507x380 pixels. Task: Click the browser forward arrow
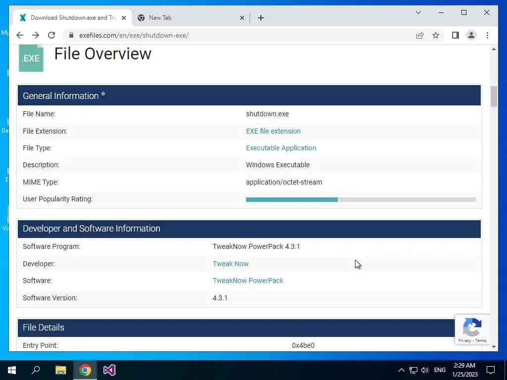pos(36,35)
